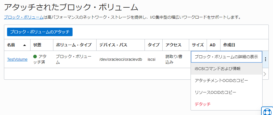Click the 状態 column header
The width and height of the screenshot is (273, 115).
click(37, 45)
